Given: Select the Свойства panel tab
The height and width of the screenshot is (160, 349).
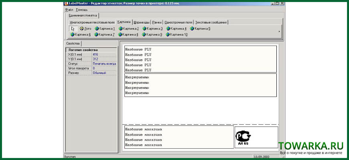Looking at the screenshot, I should pos(73,44).
